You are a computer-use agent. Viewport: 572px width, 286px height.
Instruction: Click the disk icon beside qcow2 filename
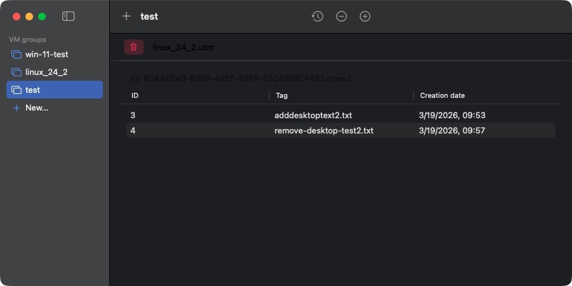(x=135, y=79)
